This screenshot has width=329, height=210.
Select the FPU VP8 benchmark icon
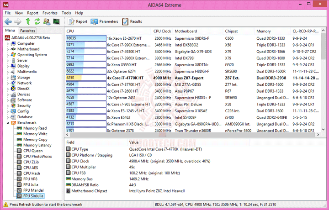[19, 179]
